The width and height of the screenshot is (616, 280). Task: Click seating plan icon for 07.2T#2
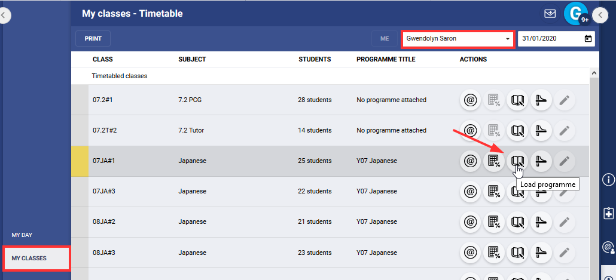pyautogui.click(x=541, y=130)
